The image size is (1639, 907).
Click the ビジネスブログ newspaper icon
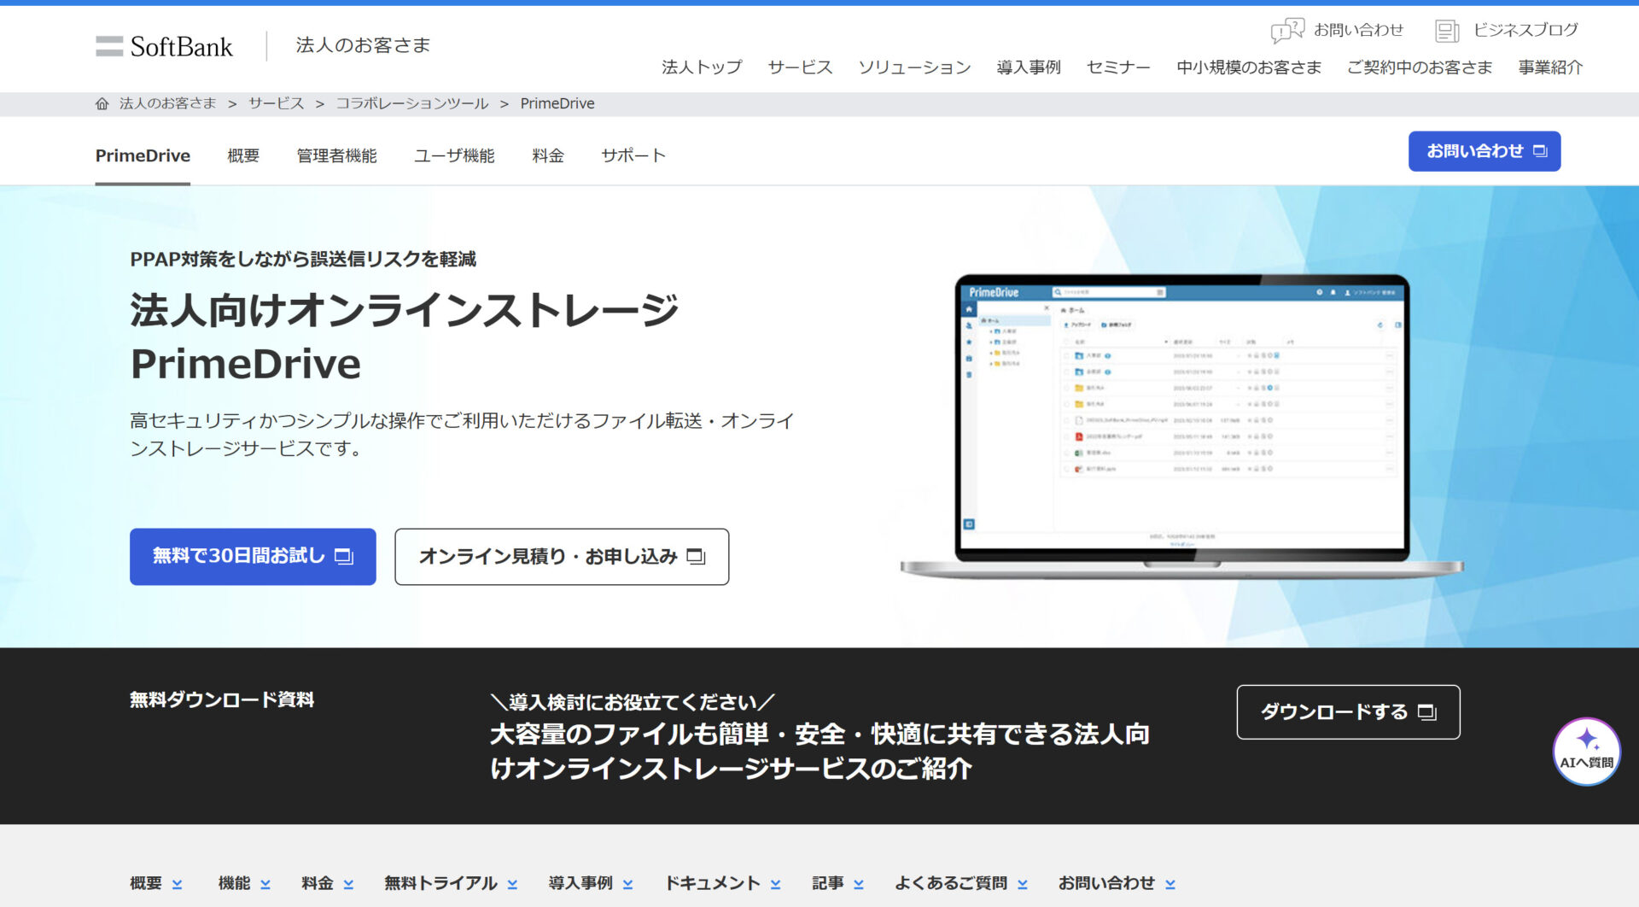tap(1446, 31)
